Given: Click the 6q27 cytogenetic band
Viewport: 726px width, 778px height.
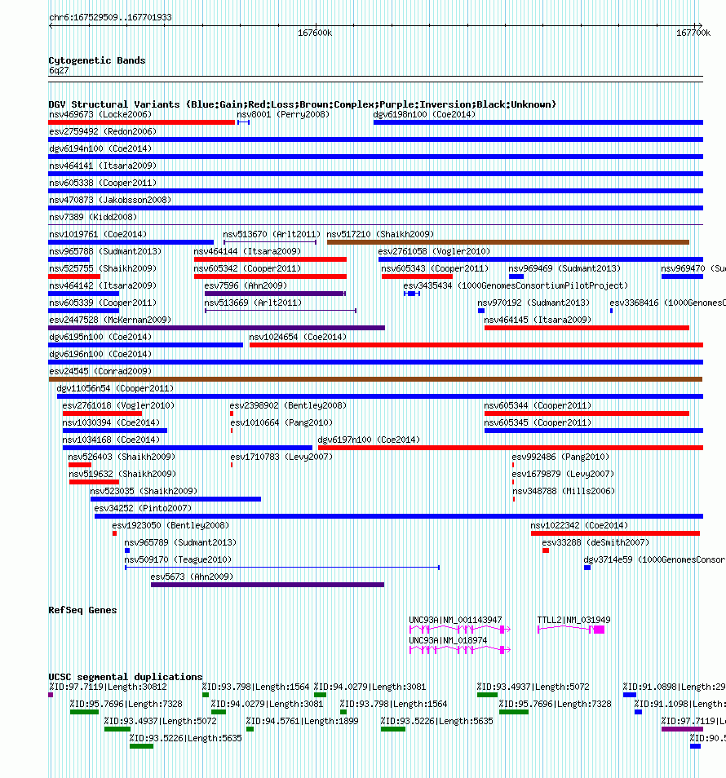Looking at the screenshot, I should click(376, 79).
